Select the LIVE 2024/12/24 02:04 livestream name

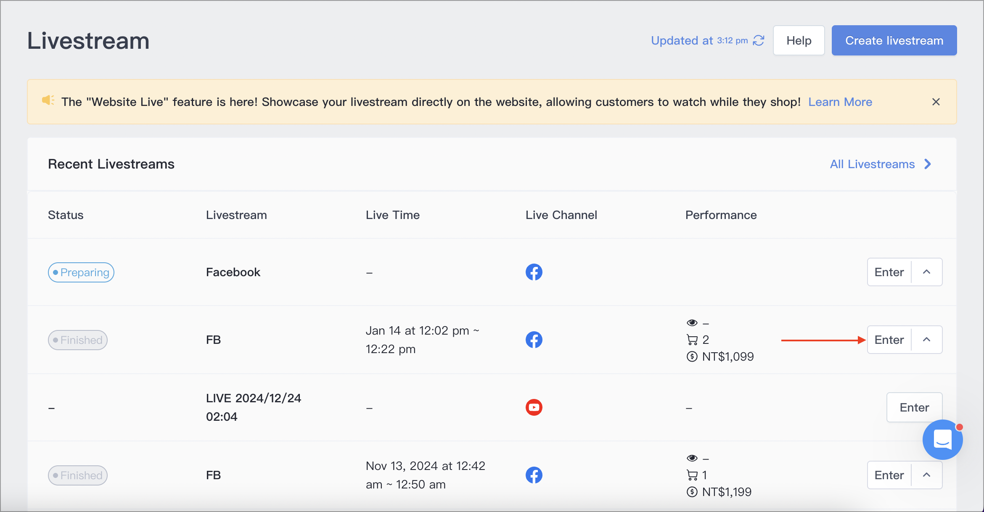(x=254, y=407)
